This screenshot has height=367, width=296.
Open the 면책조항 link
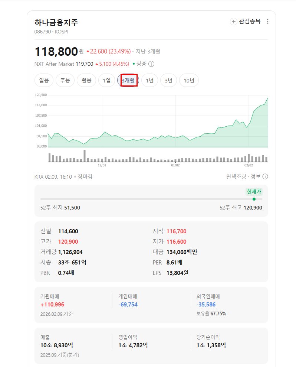[x=236, y=176]
